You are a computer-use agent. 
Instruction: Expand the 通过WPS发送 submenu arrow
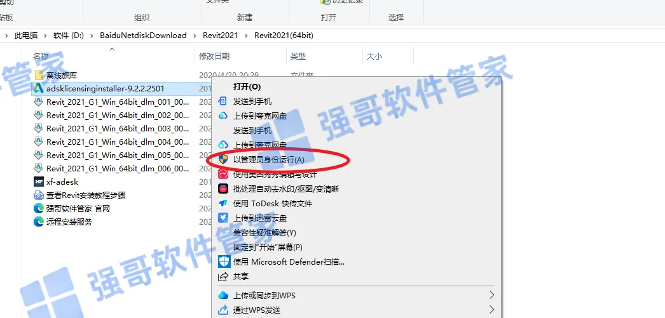click(492, 310)
